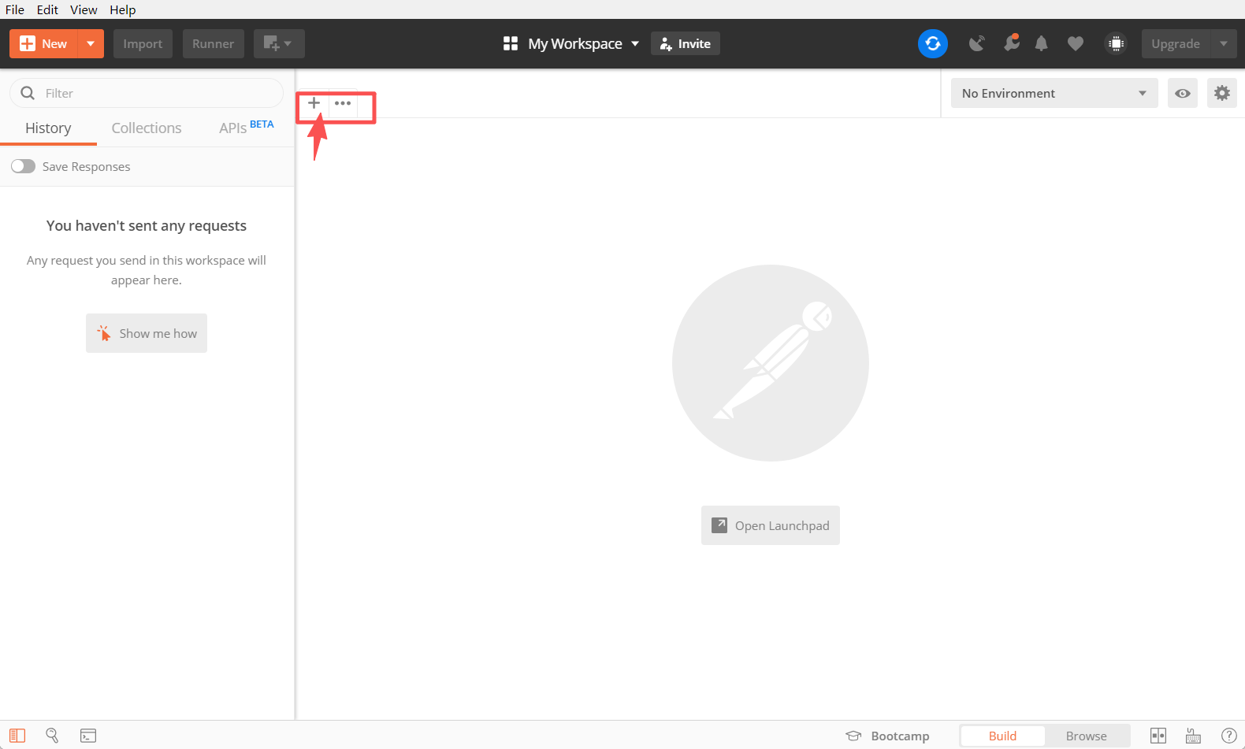Switch to the APIs beta tab
The height and width of the screenshot is (749, 1245).
(247, 128)
